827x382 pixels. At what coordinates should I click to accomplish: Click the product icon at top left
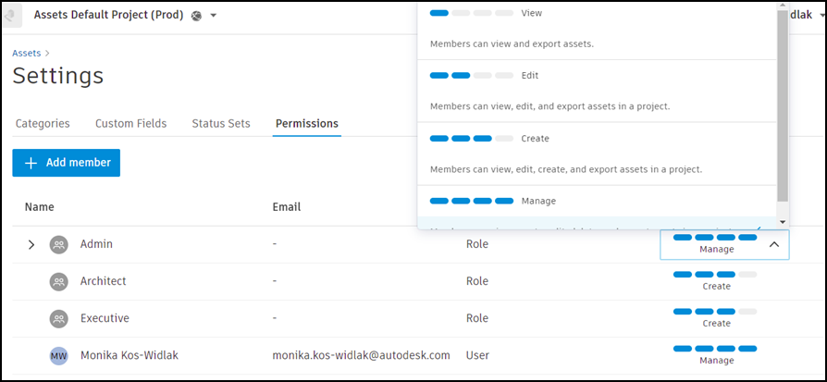coord(12,16)
